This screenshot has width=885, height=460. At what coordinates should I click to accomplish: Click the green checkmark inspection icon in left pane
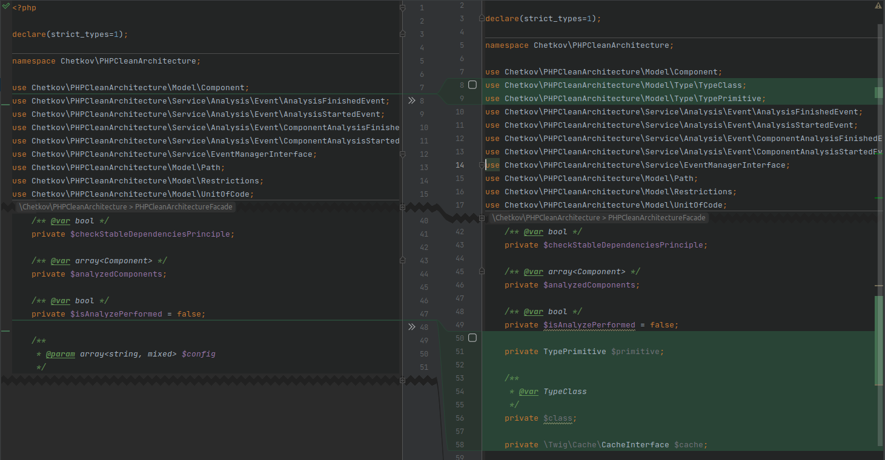point(6,5)
